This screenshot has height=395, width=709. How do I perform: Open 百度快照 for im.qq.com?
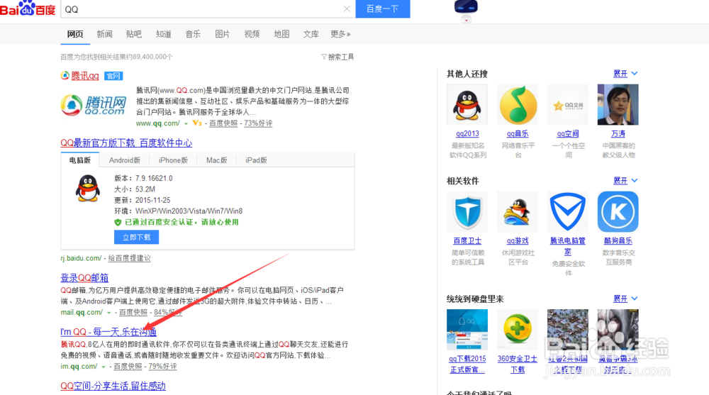pyautogui.click(x=128, y=367)
